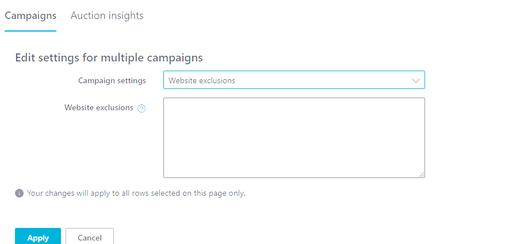This screenshot has height=244, width=520.
Task: Click the Cancel button
Action: click(90, 237)
